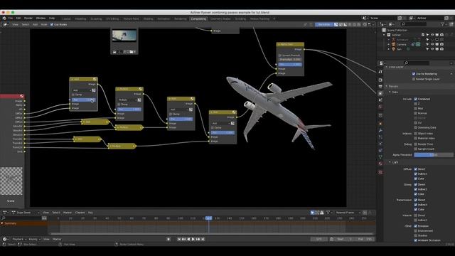Select the Sun object in outliner
Image resolution: width=455 pixels, height=256 pixels.
[x=399, y=49]
